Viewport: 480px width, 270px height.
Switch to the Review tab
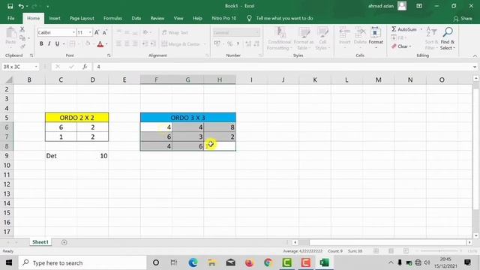coord(157,18)
